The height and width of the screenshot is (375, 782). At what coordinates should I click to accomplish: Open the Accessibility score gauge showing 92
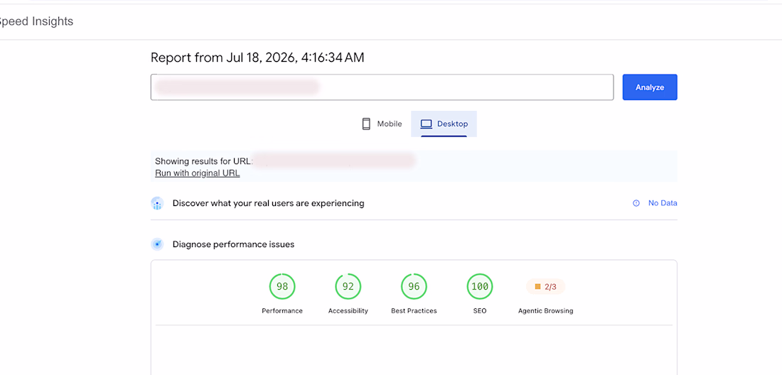[x=348, y=286]
